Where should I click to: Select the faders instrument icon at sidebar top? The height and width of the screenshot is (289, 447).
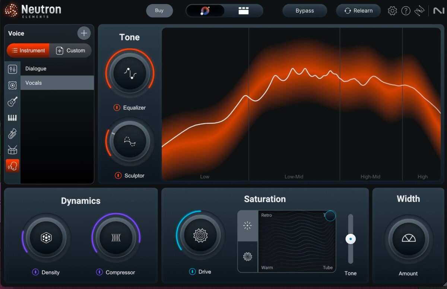12,69
